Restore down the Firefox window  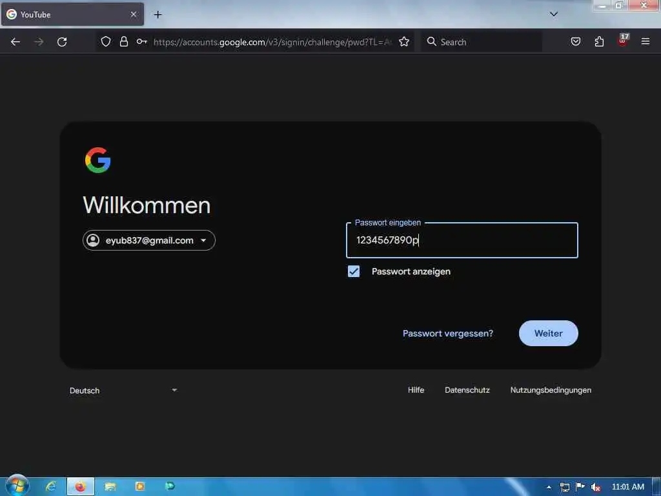[619, 5]
